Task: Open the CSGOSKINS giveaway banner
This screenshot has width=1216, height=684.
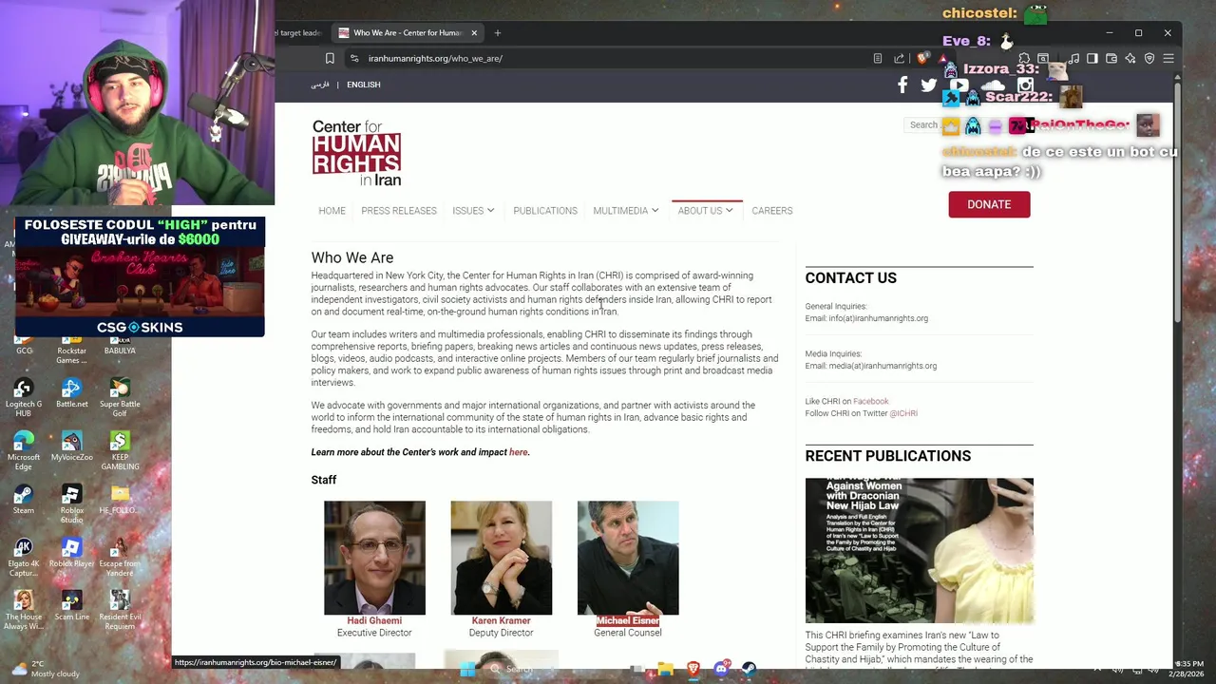Action: [140, 276]
